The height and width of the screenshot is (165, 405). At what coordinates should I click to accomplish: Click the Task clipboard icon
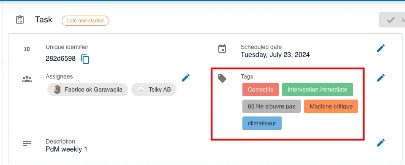pos(20,20)
